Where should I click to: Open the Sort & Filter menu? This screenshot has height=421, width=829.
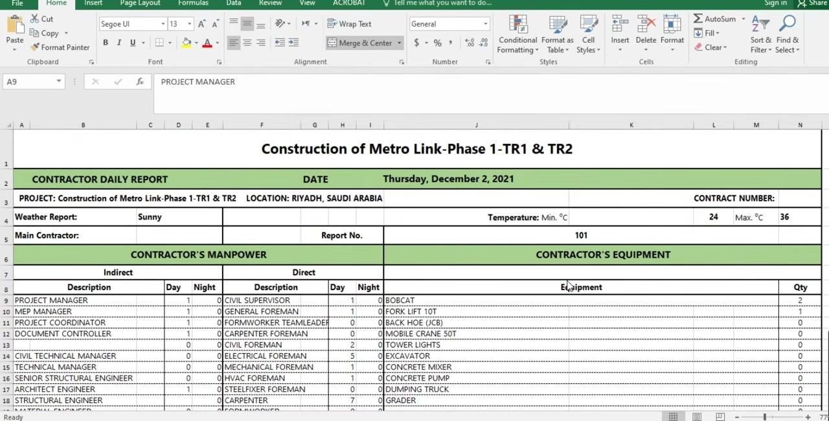pos(761,34)
